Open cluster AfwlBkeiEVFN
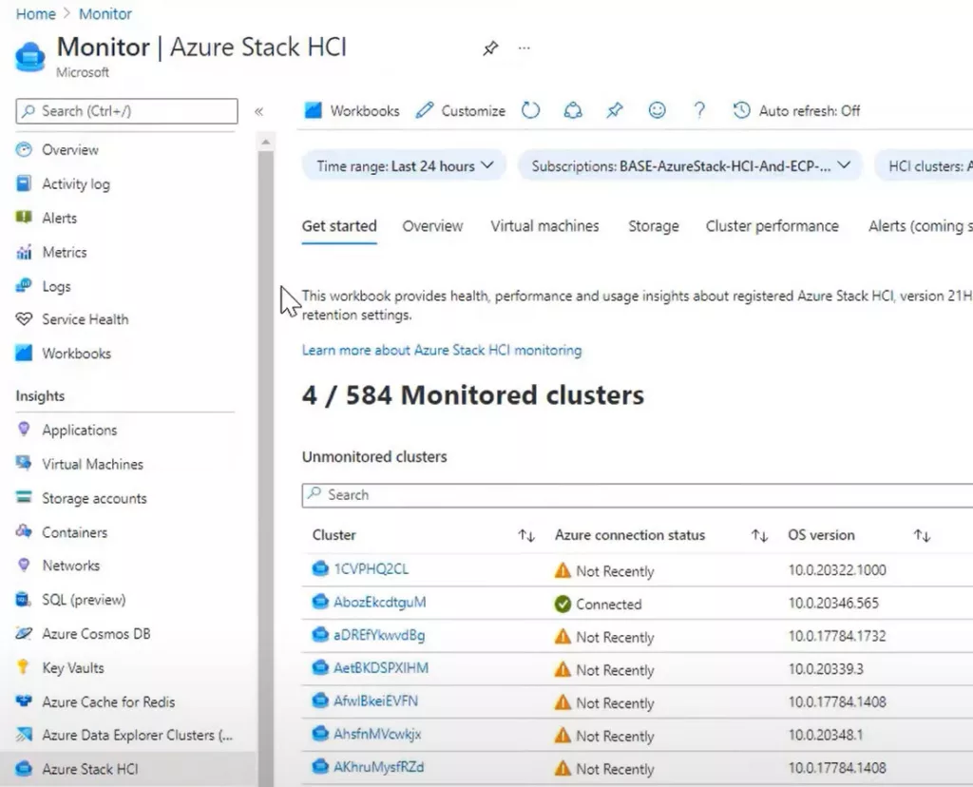 coord(375,701)
